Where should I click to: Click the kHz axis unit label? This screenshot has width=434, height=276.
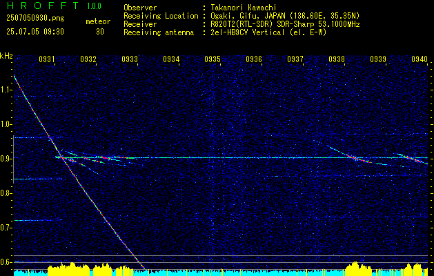click(x=6, y=56)
